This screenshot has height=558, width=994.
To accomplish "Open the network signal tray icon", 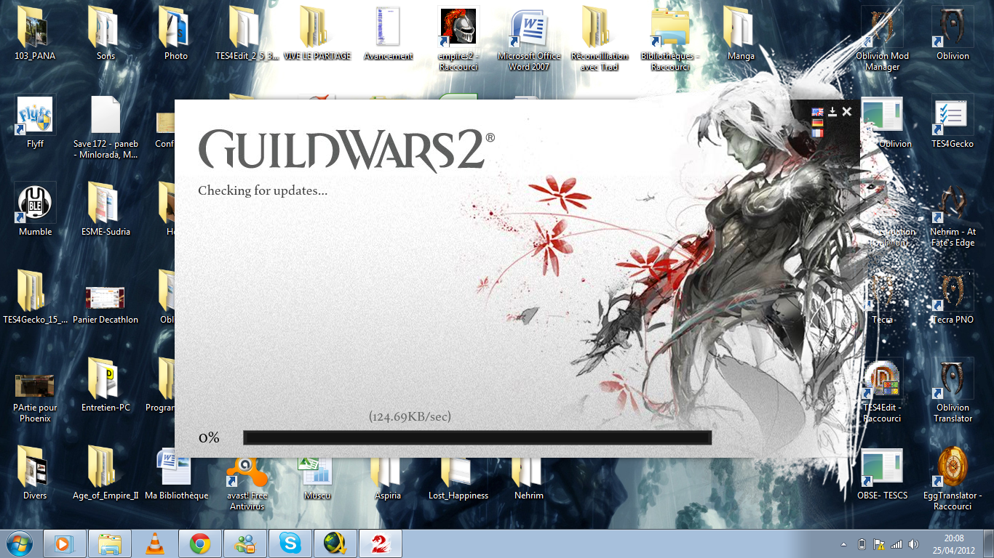I will 896,543.
